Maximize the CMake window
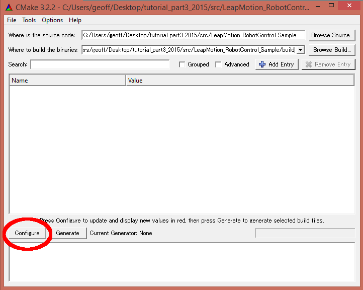The image size is (363, 290). (x=331, y=6)
